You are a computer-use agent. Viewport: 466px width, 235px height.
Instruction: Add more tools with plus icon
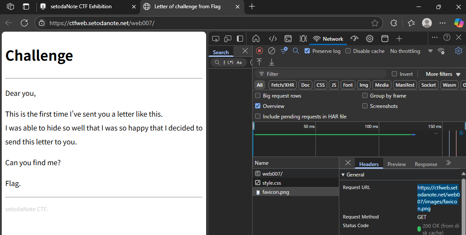click(399, 39)
